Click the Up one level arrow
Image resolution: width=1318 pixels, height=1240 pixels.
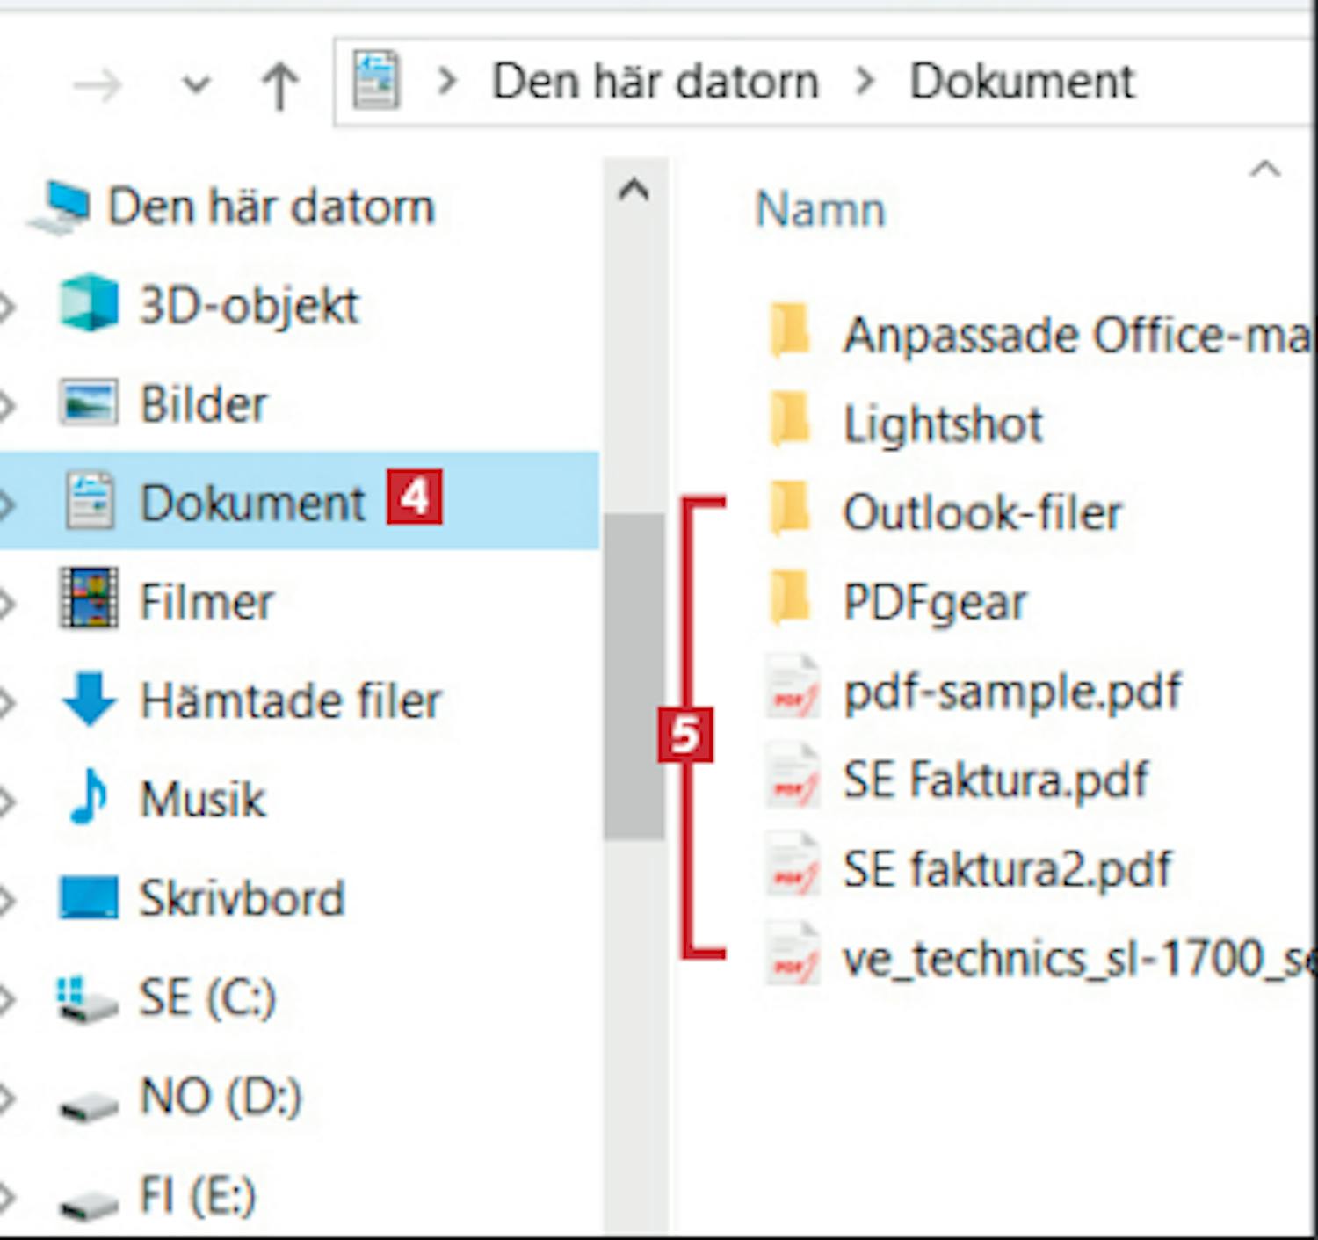click(x=280, y=86)
